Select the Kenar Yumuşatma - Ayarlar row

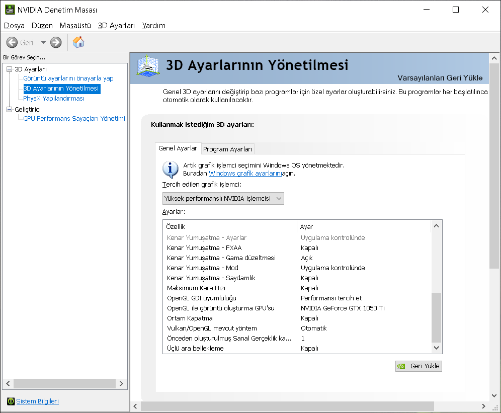point(297,238)
